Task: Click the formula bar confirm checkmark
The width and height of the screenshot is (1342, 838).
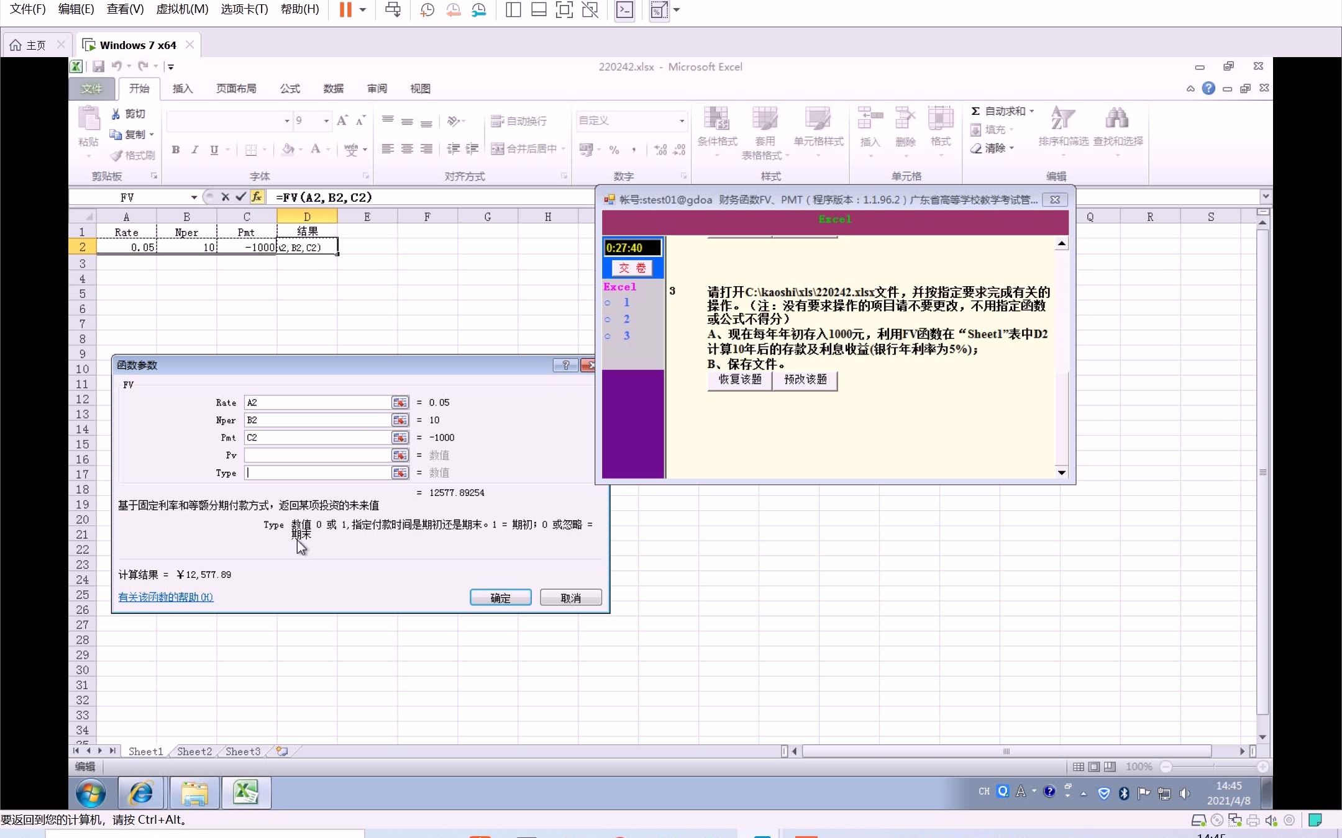Action: point(240,197)
